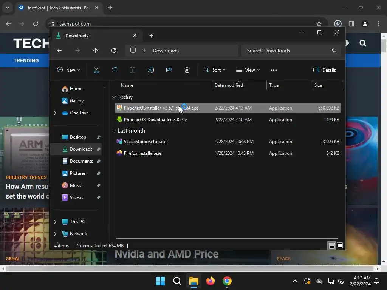Click the PC icon in address bar
This screenshot has height=290, width=387.
click(133, 51)
